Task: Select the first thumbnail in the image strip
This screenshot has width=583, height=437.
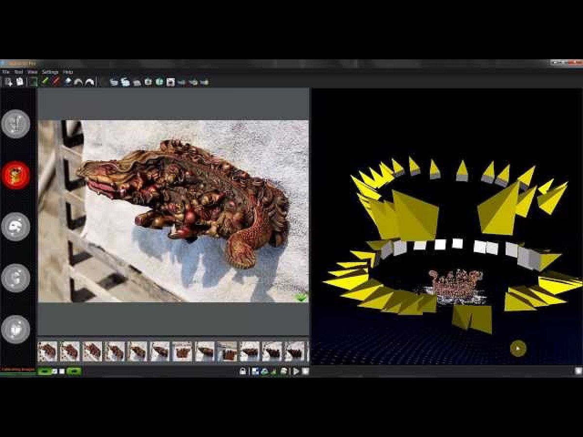Action: tap(48, 352)
